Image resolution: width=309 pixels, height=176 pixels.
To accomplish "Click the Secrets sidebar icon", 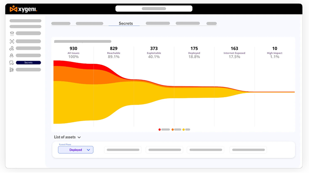I will point(12,63).
